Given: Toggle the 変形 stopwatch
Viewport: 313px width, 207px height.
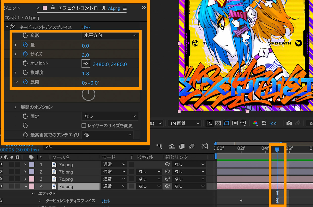Looking at the screenshot, I should pos(25,36).
